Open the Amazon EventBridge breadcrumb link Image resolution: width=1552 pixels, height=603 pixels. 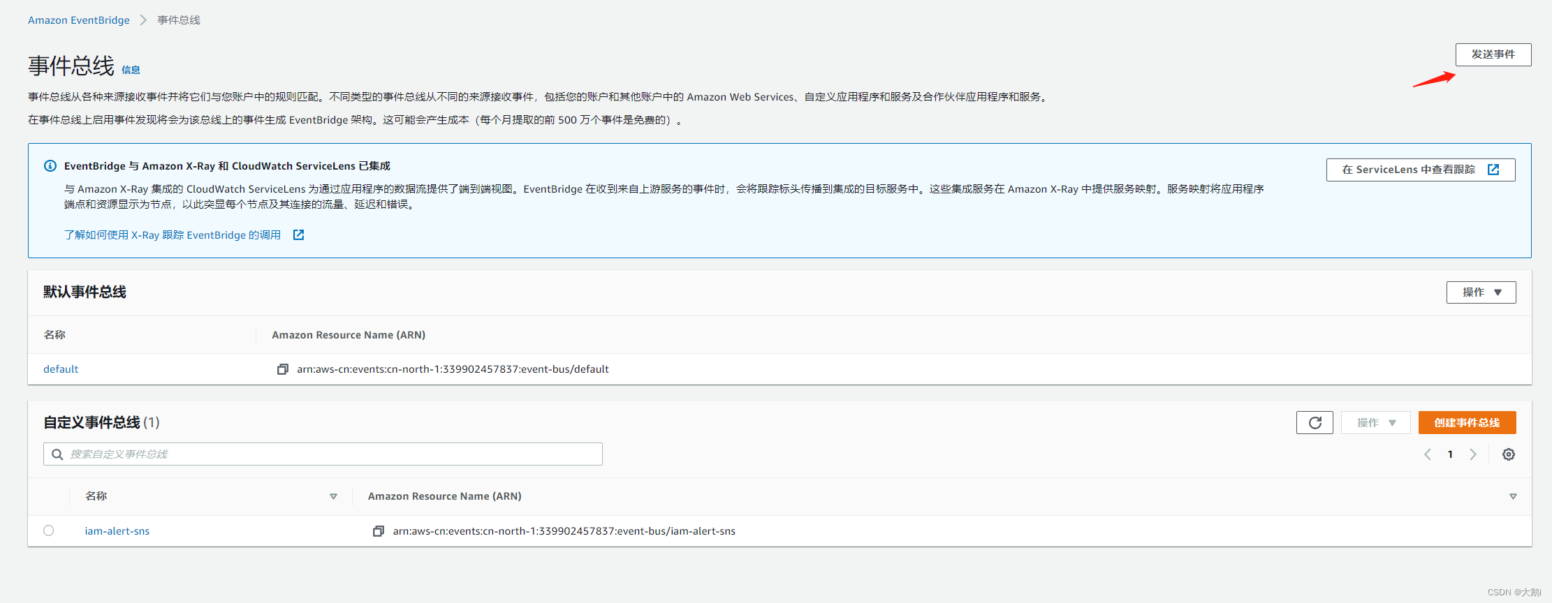click(79, 20)
